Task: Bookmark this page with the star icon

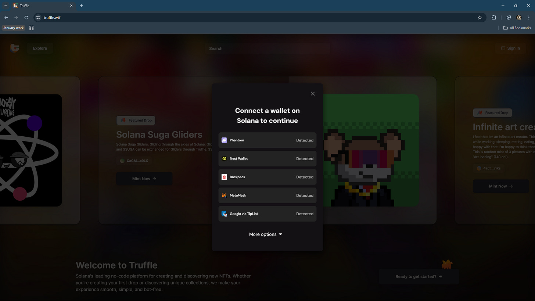Action: click(480, 17)
